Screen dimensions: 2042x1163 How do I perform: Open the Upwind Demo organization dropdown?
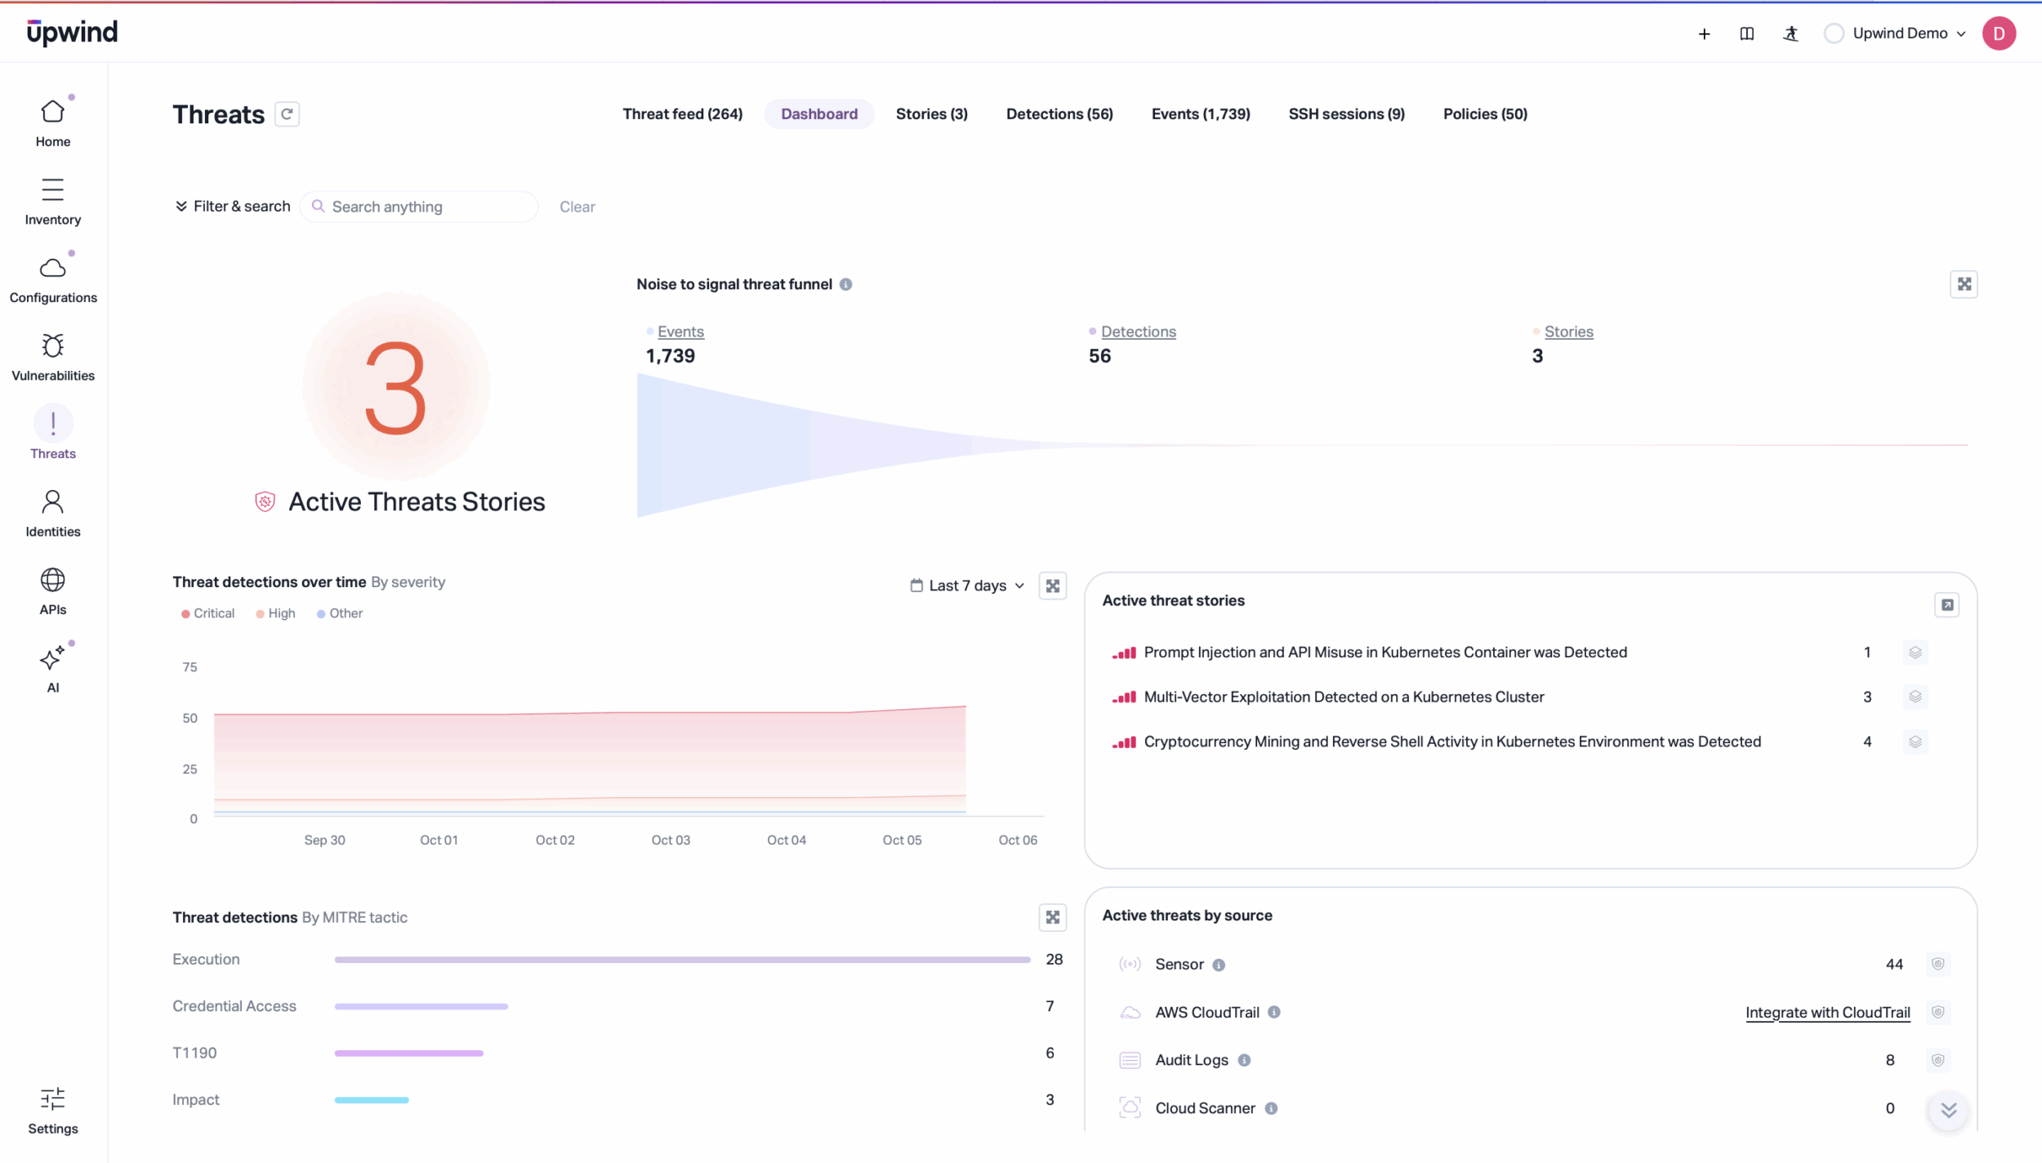point(1899,33)
